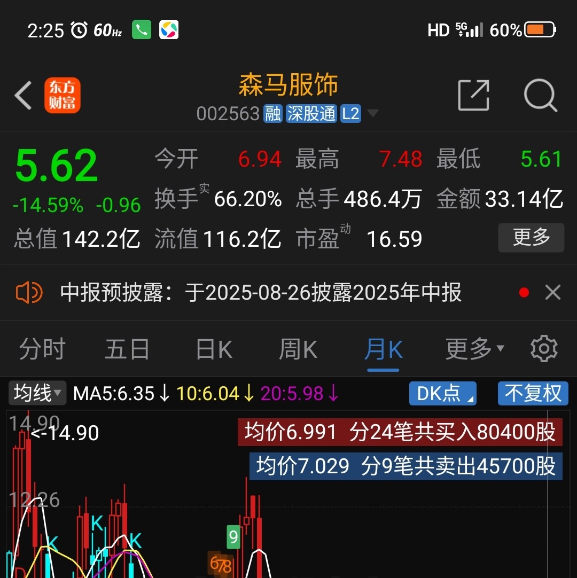Tap the red notification dot
The image size is (577, 578).
[x=524, y=293]
